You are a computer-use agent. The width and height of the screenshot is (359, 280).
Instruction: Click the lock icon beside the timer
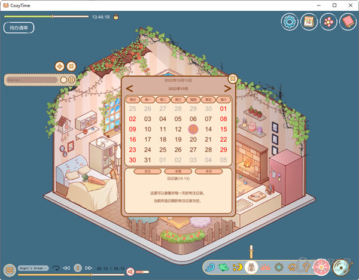tap(115, 17)
